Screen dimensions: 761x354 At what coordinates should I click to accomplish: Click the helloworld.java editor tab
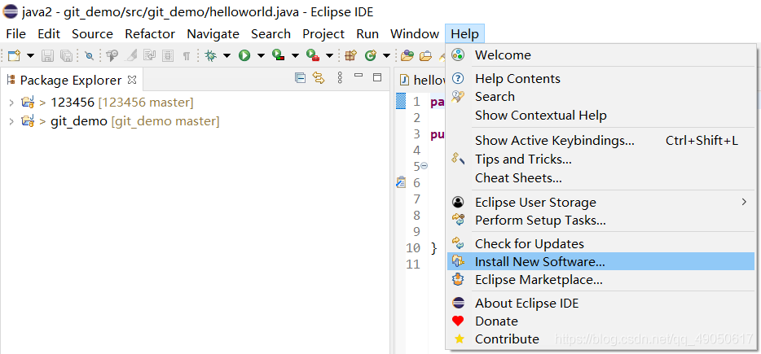click(x=422, y=80)
